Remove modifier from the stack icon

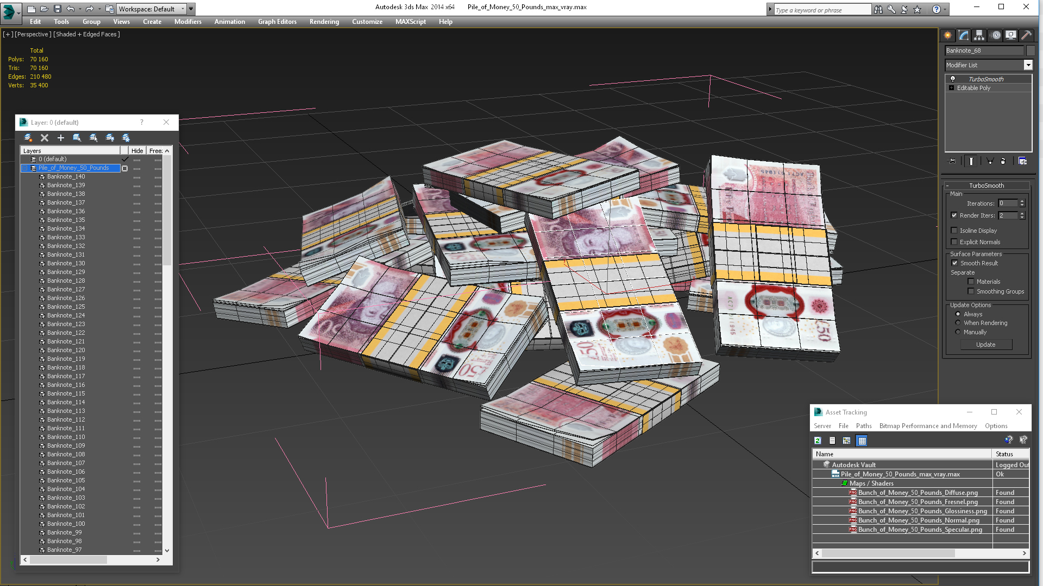coord(1003,161)
